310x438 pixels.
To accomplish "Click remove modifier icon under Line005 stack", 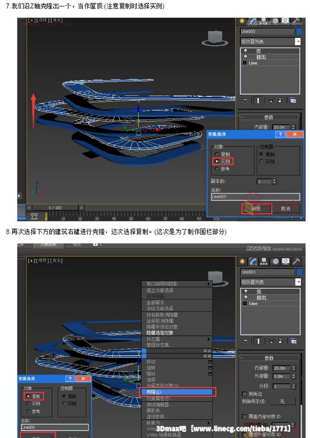I will pos(280,100).
